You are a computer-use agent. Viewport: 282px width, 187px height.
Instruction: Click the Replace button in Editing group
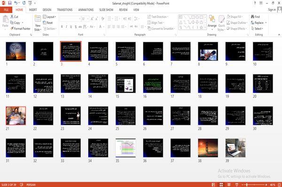point(257,22)
